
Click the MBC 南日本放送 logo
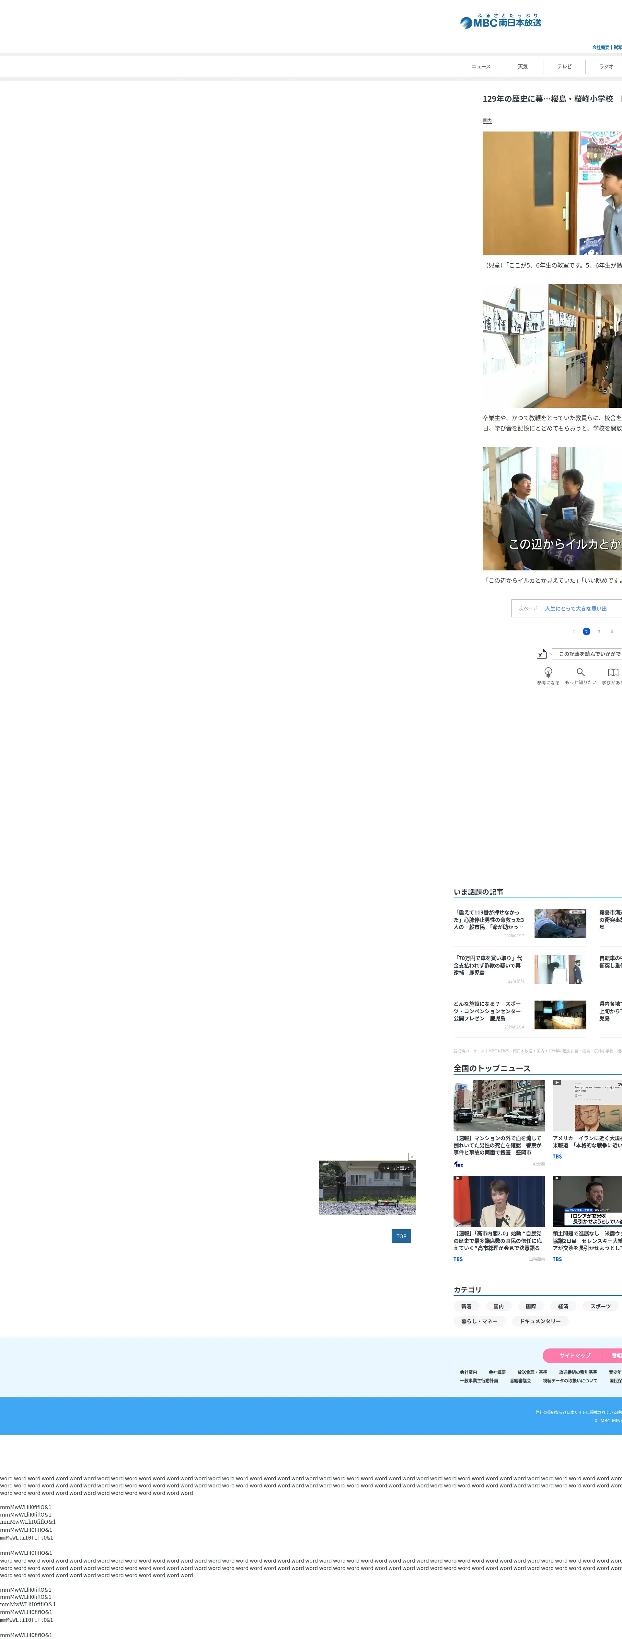501,22
